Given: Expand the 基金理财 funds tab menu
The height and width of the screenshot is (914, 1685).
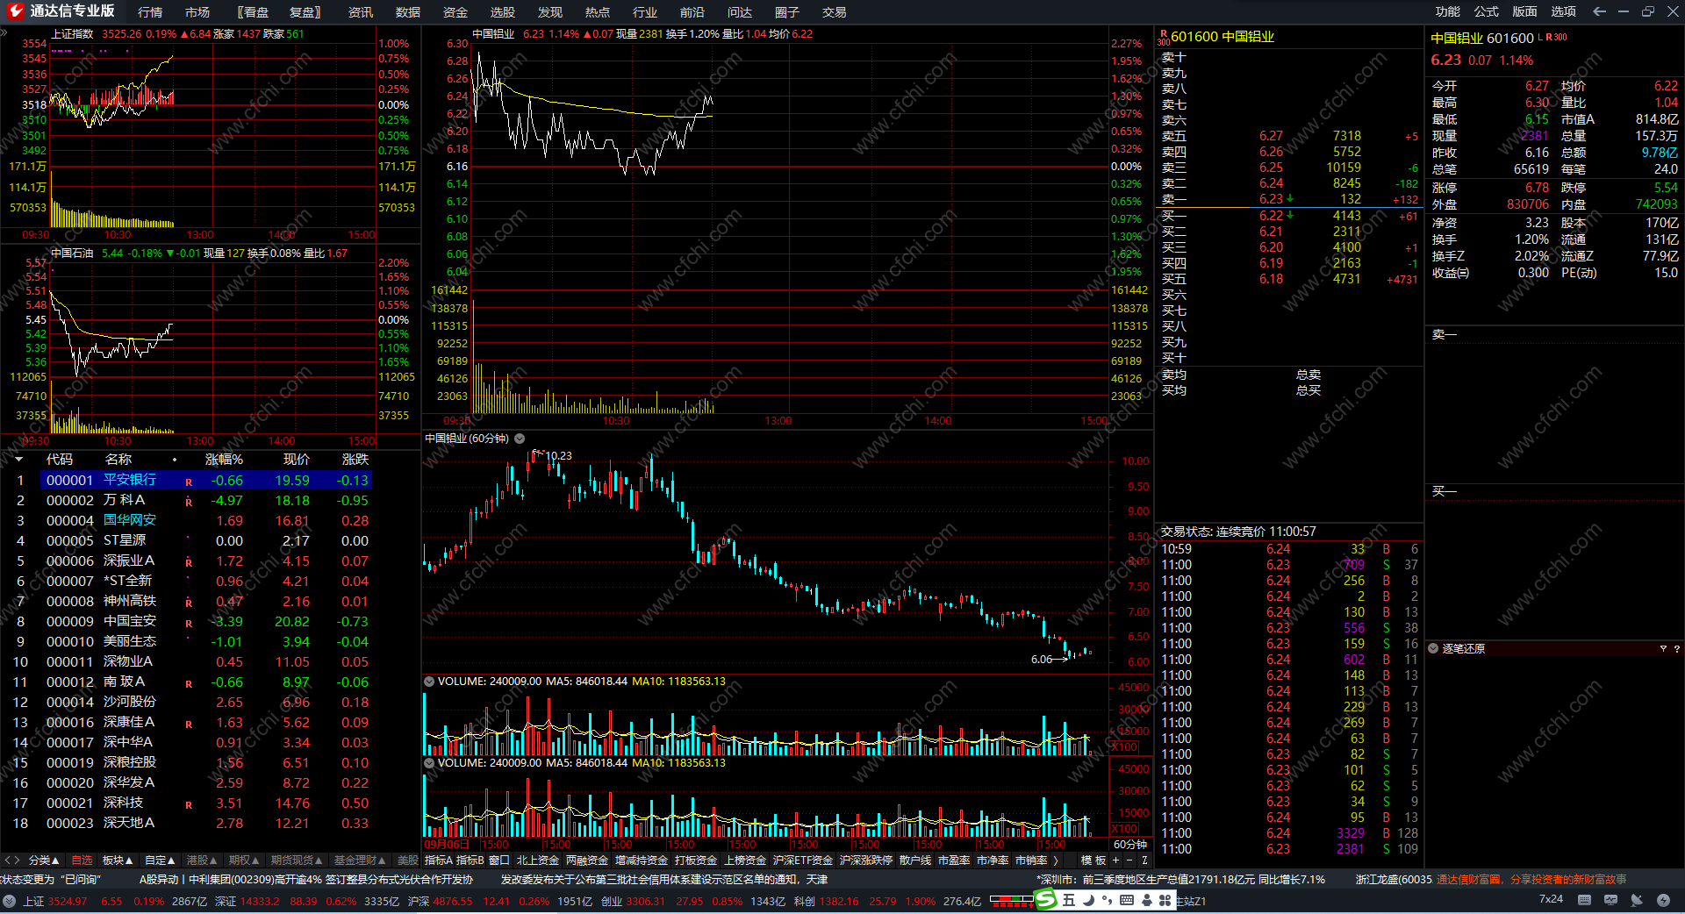Looking at the screenshot, I should (x=360, y=860).
